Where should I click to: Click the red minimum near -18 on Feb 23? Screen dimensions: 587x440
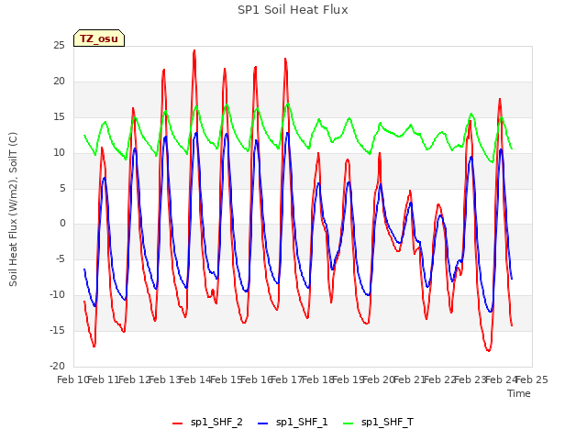click(488, 350)
